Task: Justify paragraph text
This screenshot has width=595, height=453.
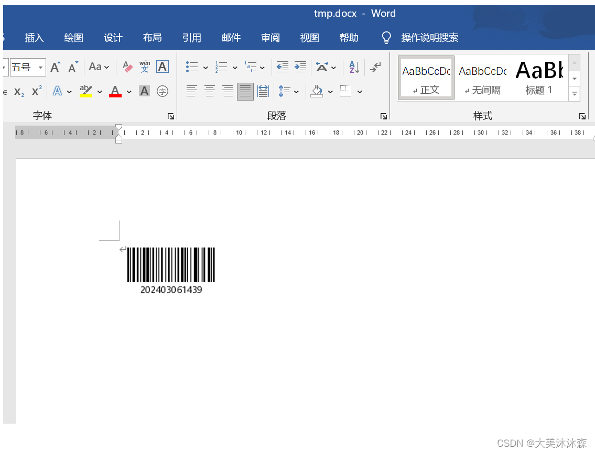Action: pos(245,91)
